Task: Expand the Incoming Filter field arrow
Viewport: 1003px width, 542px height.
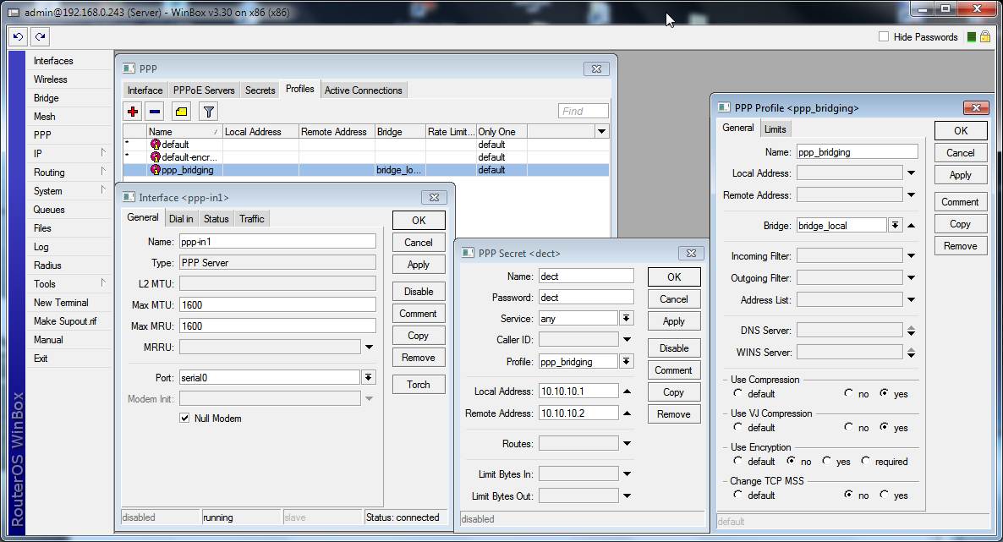Action: click(911, 256)
